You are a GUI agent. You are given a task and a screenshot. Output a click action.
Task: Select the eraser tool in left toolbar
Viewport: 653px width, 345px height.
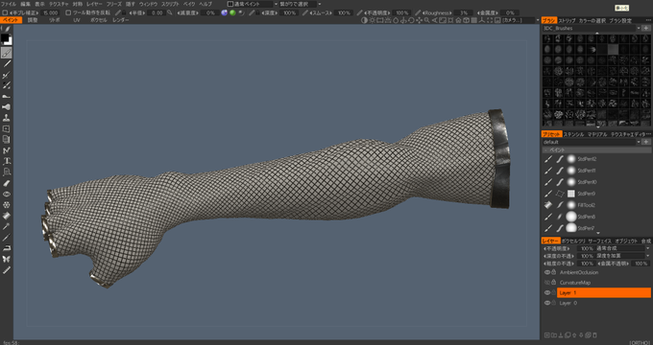7,183
